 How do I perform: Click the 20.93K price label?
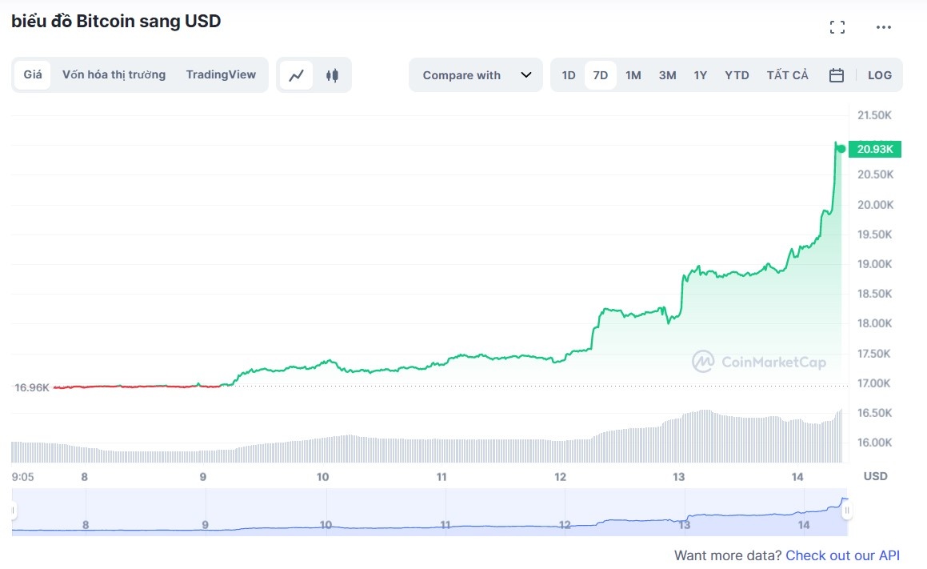[875, 149]
